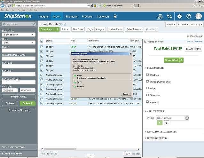The height and width of the screenshot is (158, 204).
Task: Enable the Dimensions bulk update checkbox
Action: (x=147, y=95)
